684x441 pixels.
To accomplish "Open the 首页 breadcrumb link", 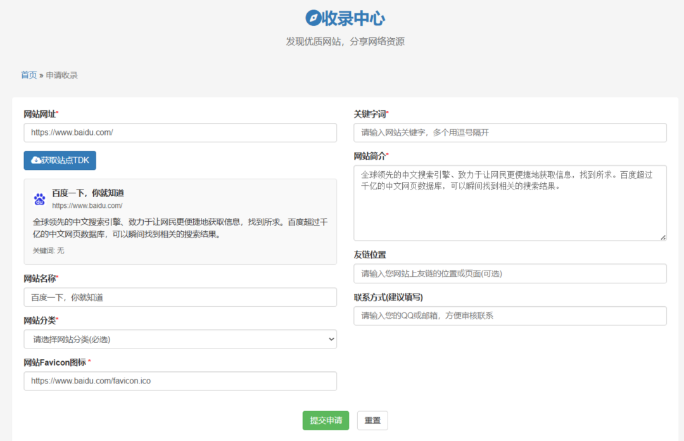I will tap(28, 75).
